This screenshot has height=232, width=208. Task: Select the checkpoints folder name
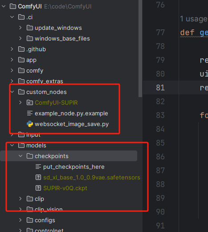[52, 156]
